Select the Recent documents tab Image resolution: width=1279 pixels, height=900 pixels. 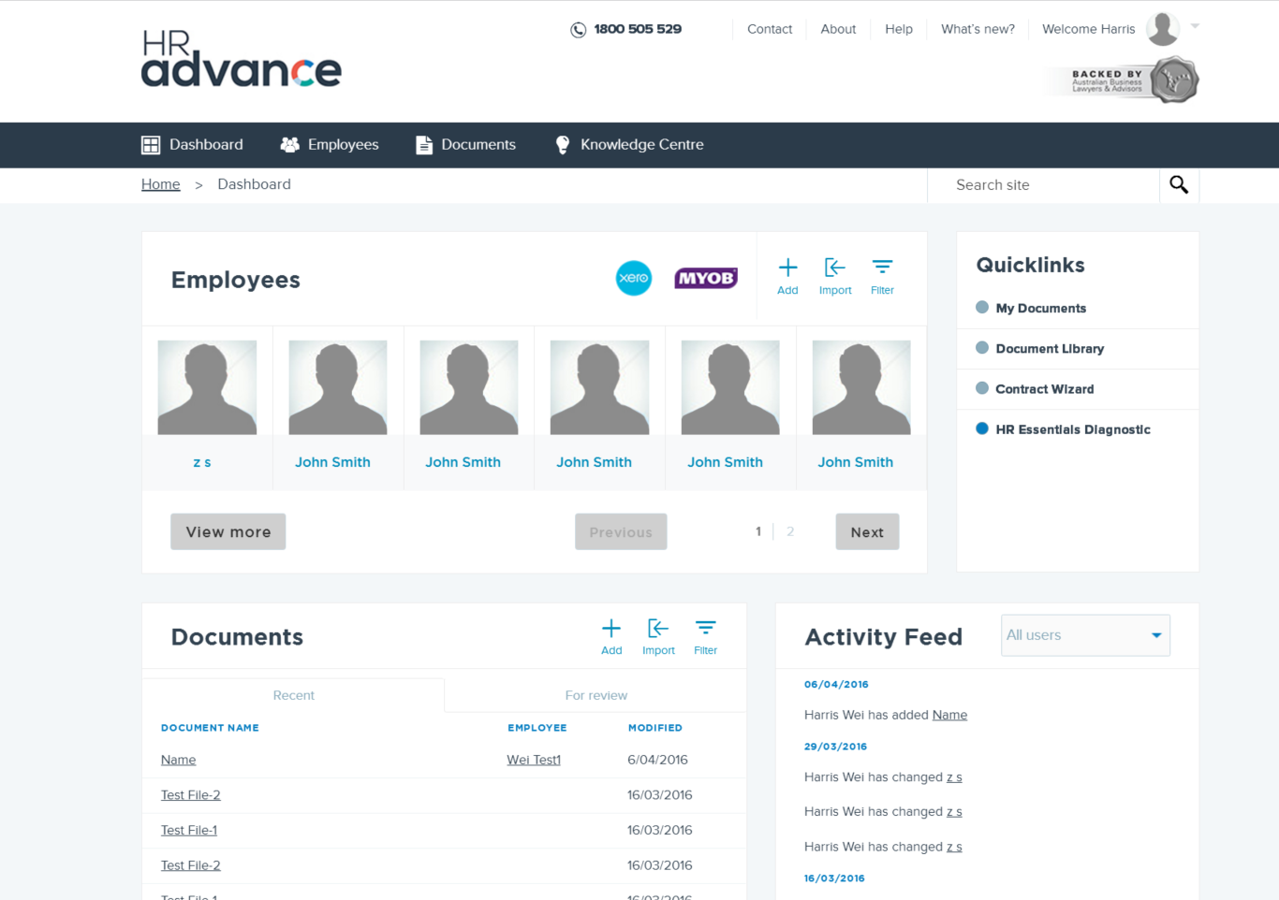pos(293,695)
